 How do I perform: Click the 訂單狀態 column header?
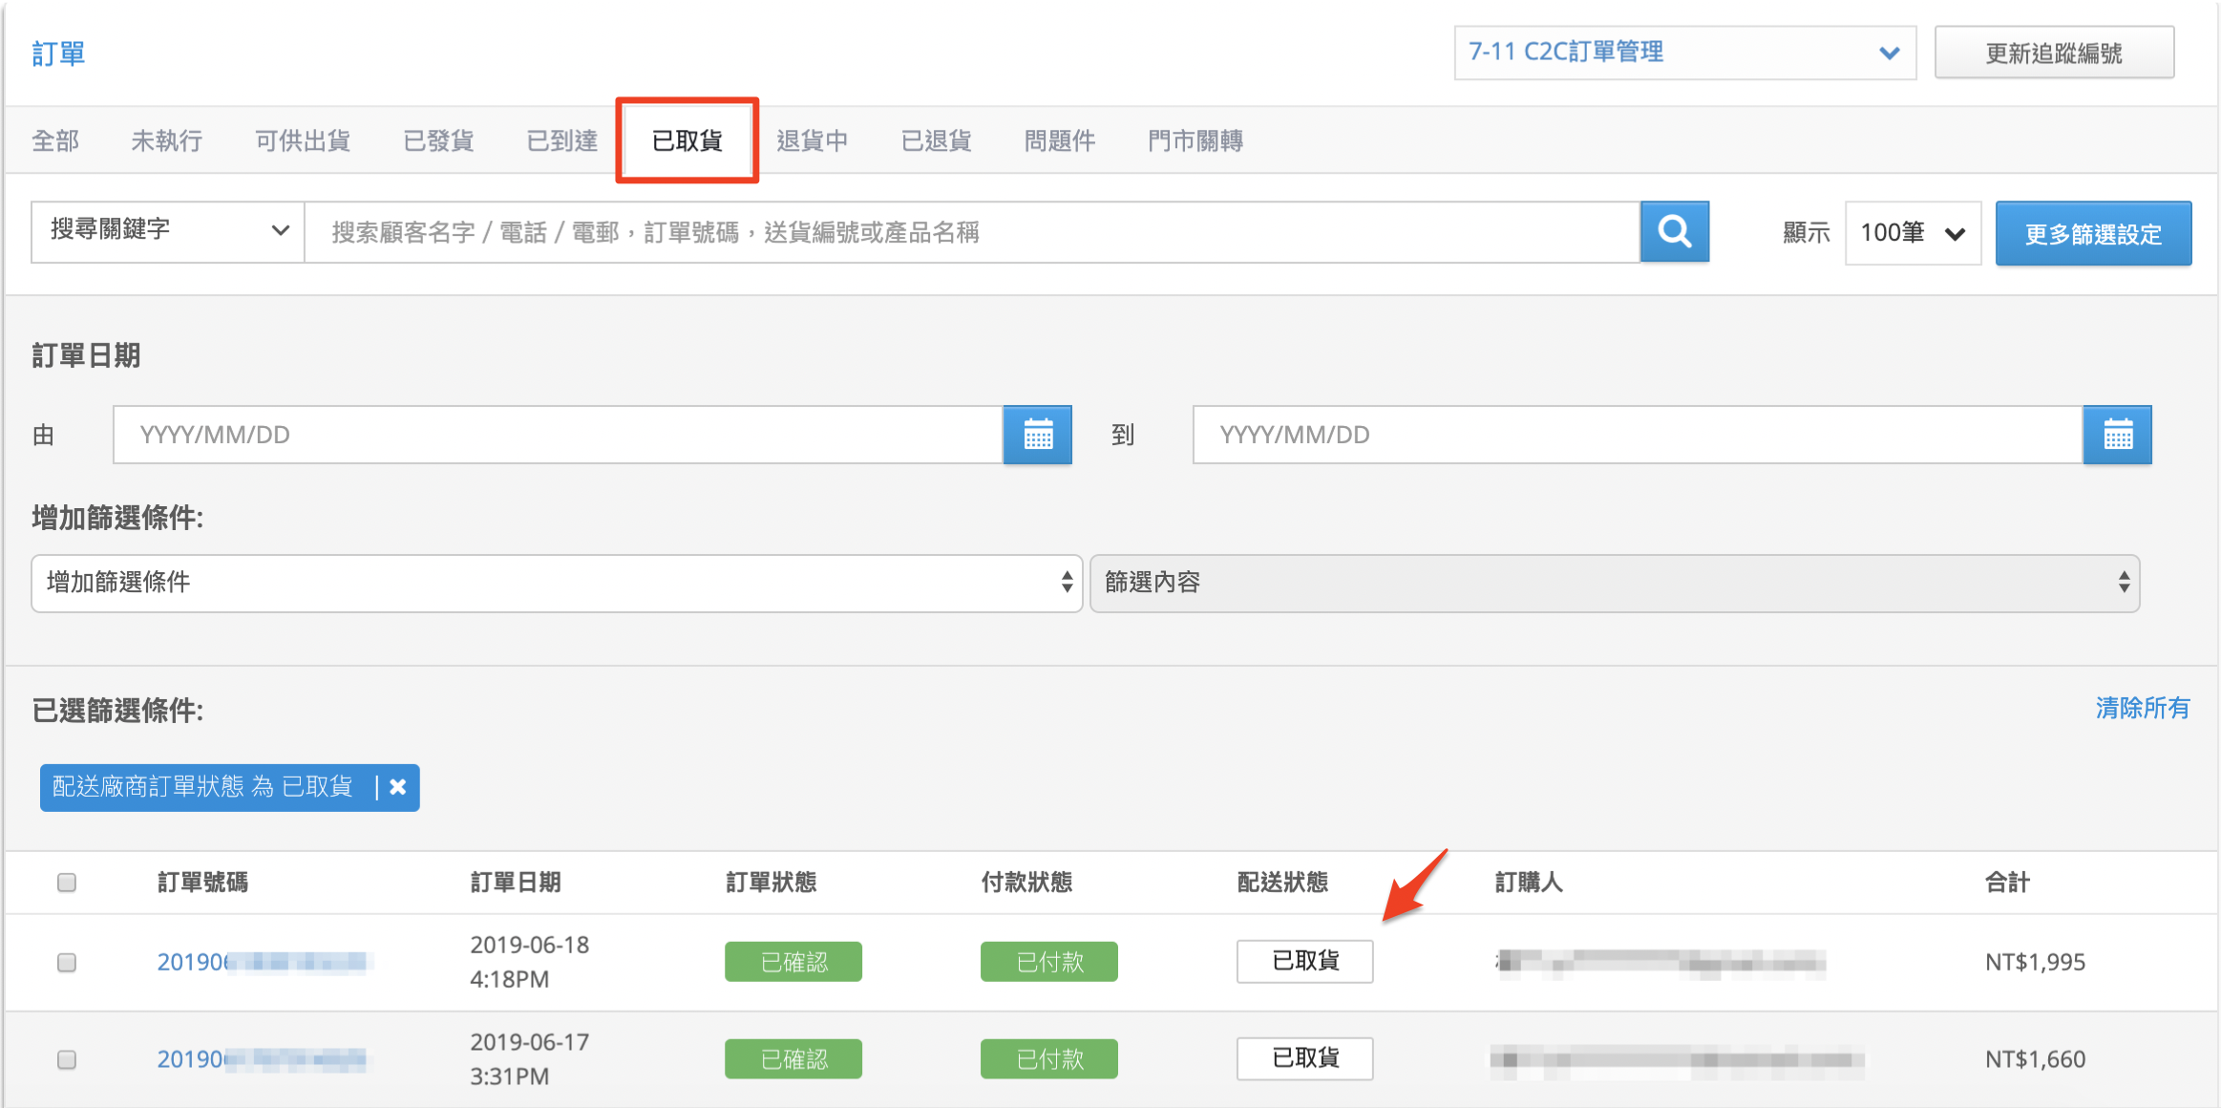pos(771,882)
